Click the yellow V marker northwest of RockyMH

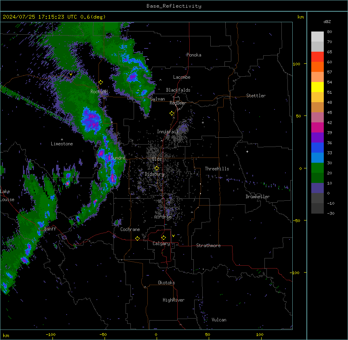click(71, 74)
